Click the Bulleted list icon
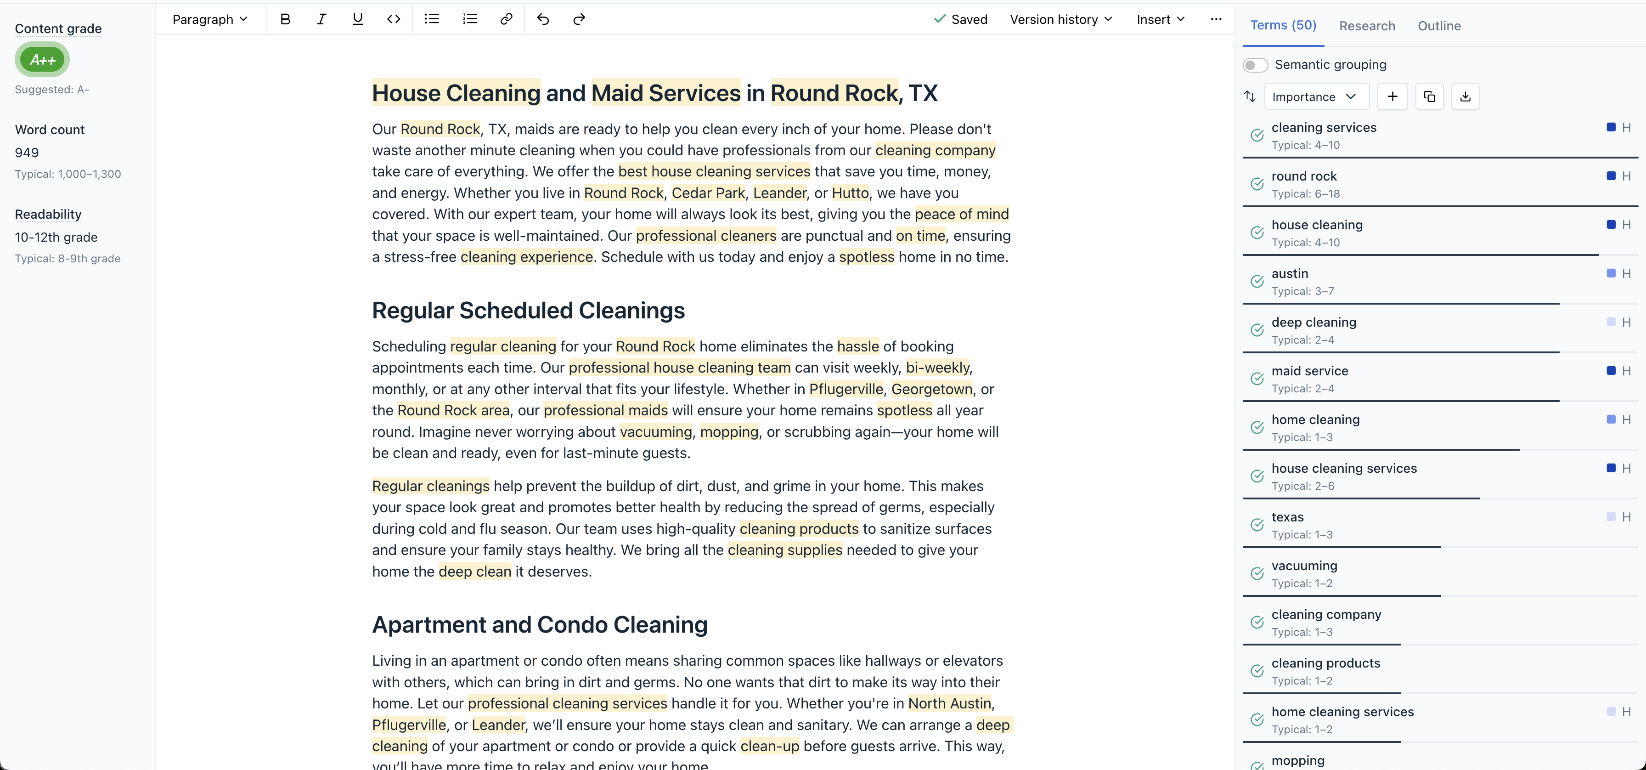Screen dimensions: 1646x770 pos(431,18)
